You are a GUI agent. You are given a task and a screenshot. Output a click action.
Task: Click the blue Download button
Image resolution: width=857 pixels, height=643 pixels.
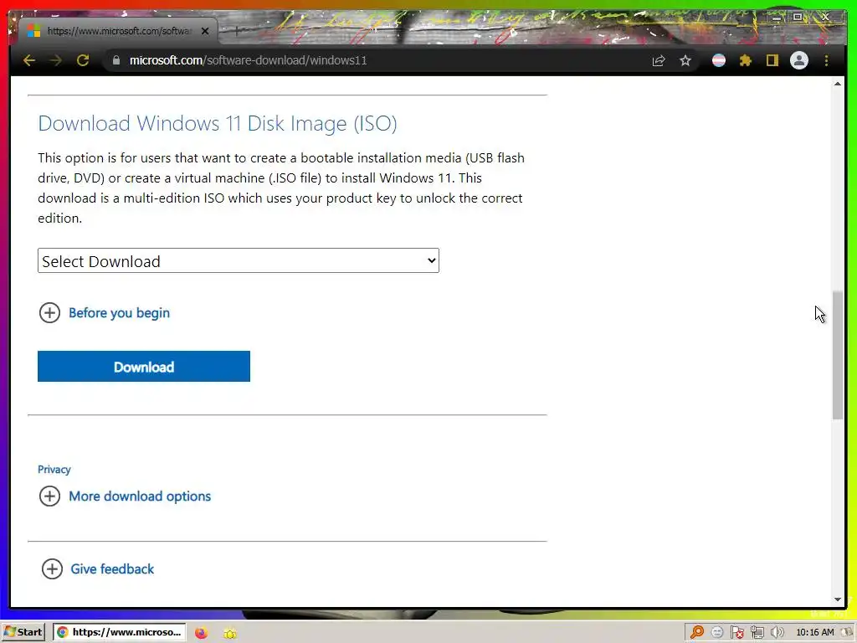click(144, 367)
